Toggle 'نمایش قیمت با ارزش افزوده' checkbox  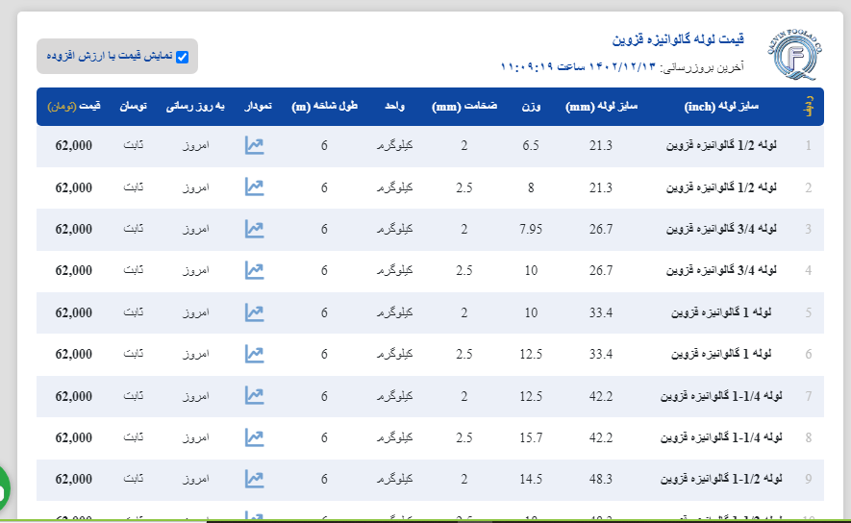point(182,57)
